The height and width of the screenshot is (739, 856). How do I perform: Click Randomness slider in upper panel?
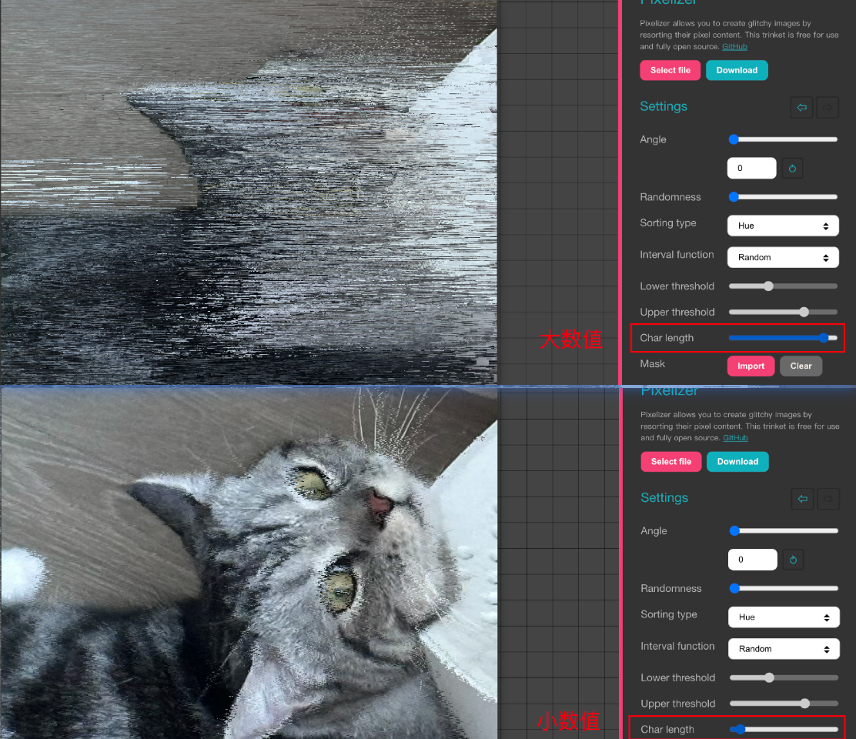pyautogui.click(x=783, y=197)
